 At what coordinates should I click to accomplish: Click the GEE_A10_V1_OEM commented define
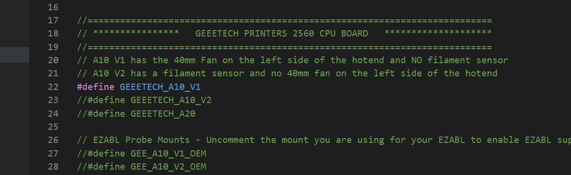coord(142,154)
